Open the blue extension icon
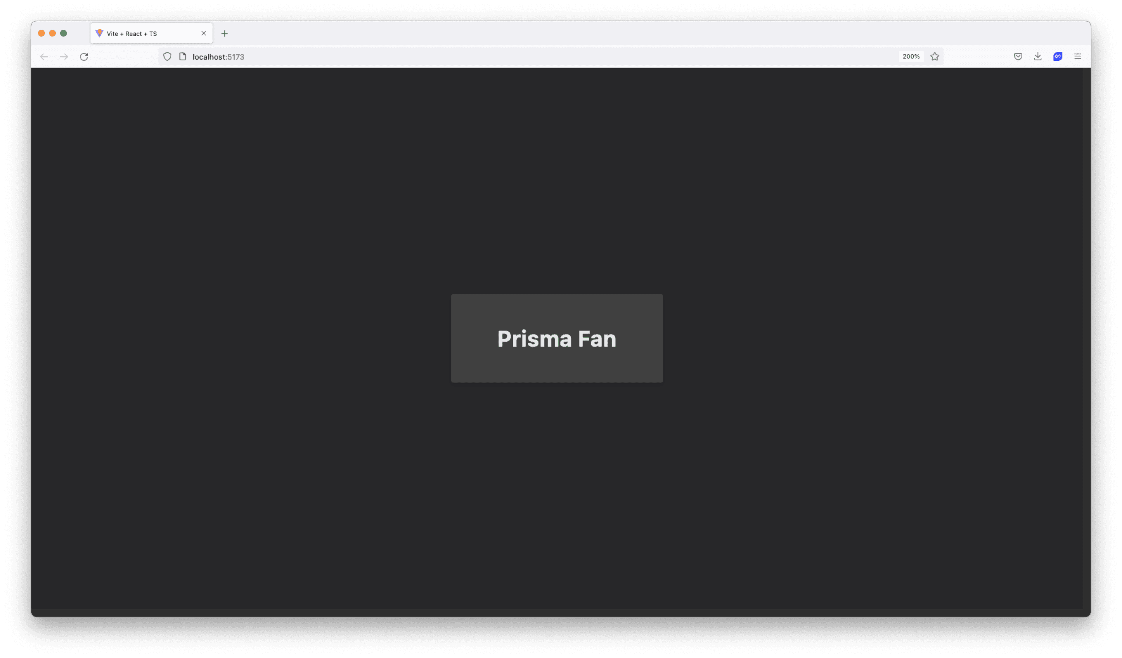This screenshot has width=1122, height=658. tap(1058, 56)
